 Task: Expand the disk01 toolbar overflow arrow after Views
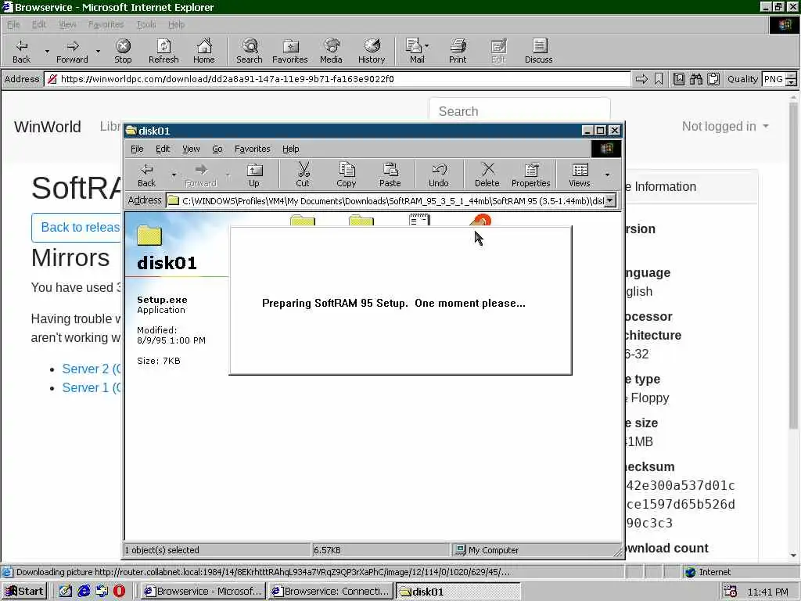pos(607,175)
